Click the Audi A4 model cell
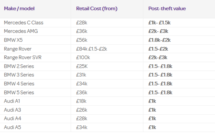 [x=12, y=118]
